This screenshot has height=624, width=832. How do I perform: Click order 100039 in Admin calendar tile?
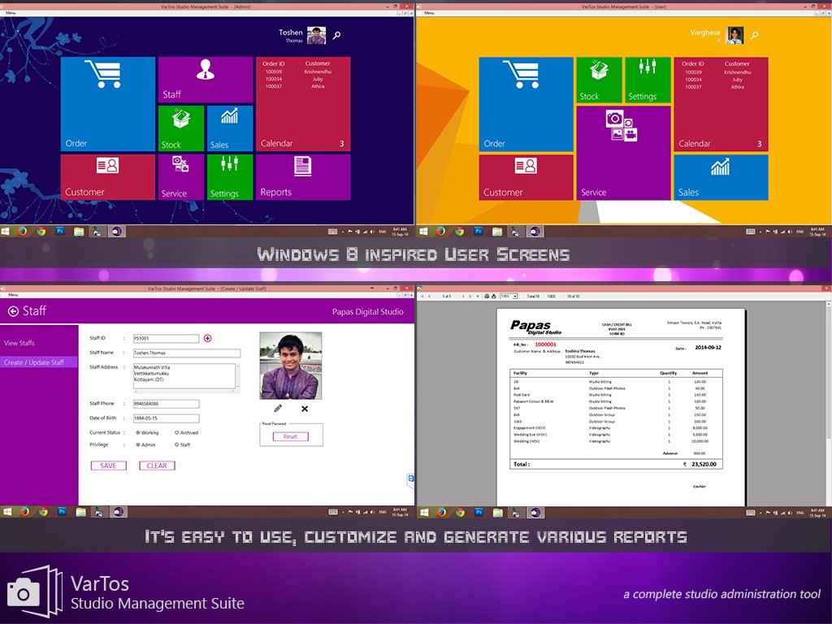pos(274,71)
